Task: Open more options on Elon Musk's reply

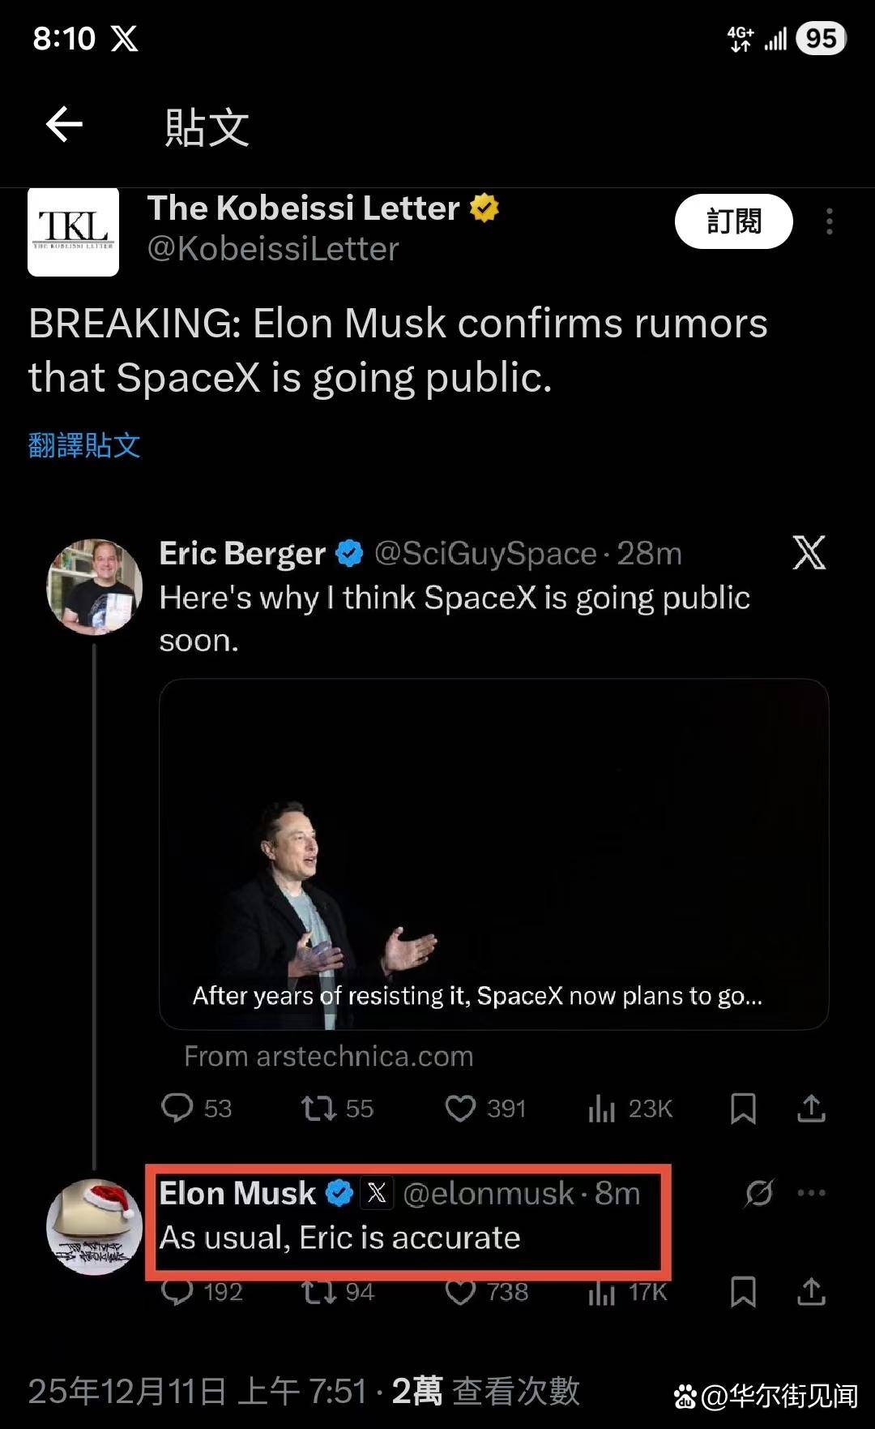Action: coord(811,1193)
